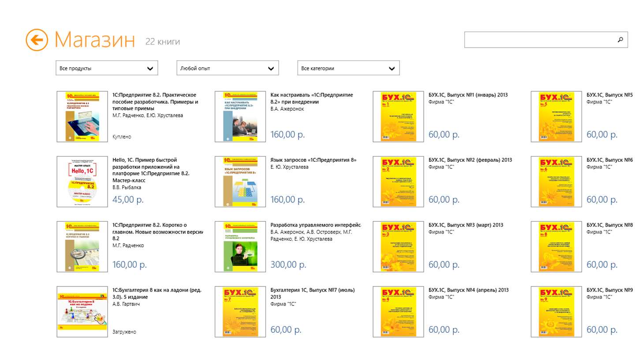Click the 300,00 р. price
This screenshot has height=357, width=635.
pyautogui.click(x=288, y=264)
